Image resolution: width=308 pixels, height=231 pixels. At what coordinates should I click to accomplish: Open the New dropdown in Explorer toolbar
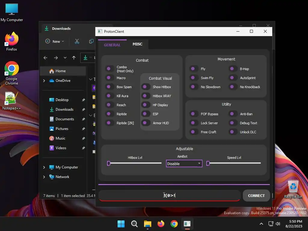[55, 41]
